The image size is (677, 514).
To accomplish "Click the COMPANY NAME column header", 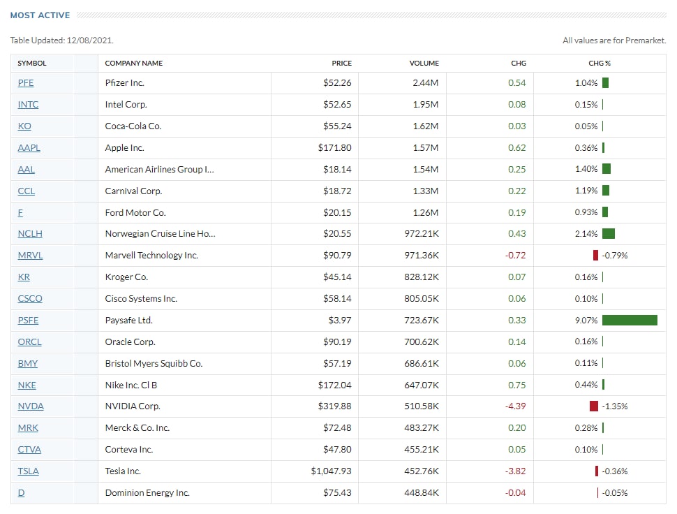I will [134, 63].
